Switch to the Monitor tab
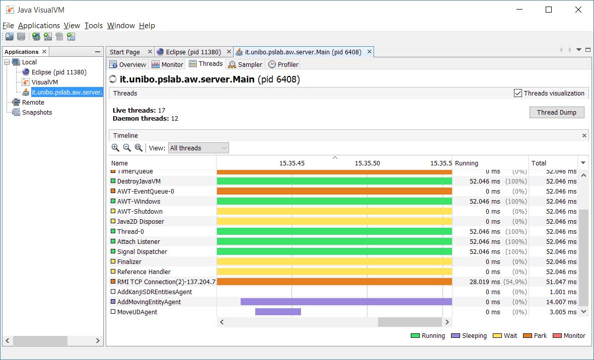The image size is (594, 360). [168, 64]
